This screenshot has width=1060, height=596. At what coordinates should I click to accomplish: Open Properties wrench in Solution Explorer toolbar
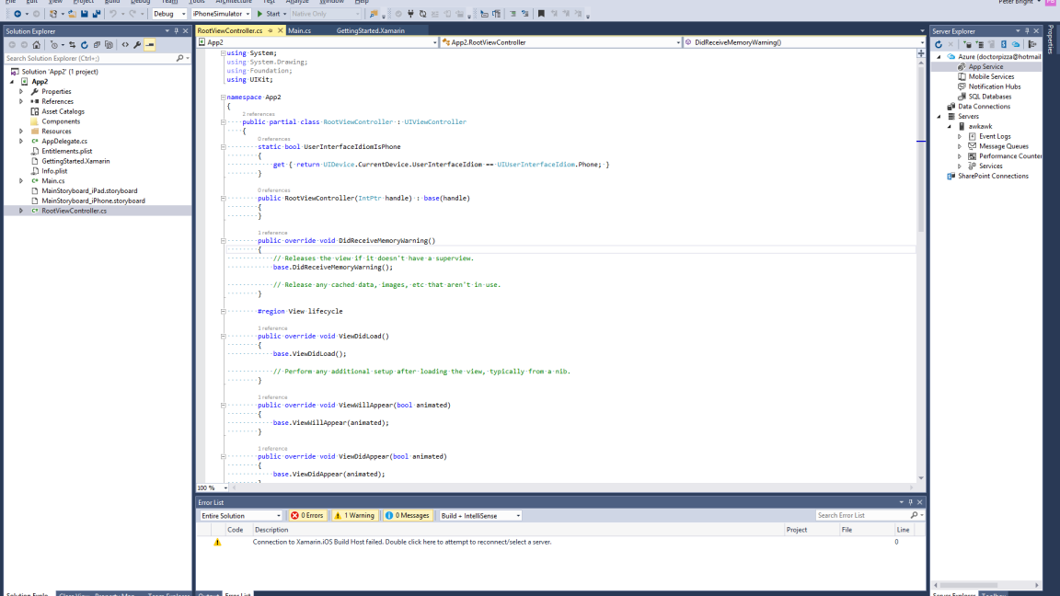137,45
